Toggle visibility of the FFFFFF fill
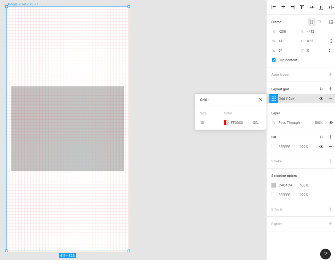Viewport: 335px width, 260px height. [321, 147]
